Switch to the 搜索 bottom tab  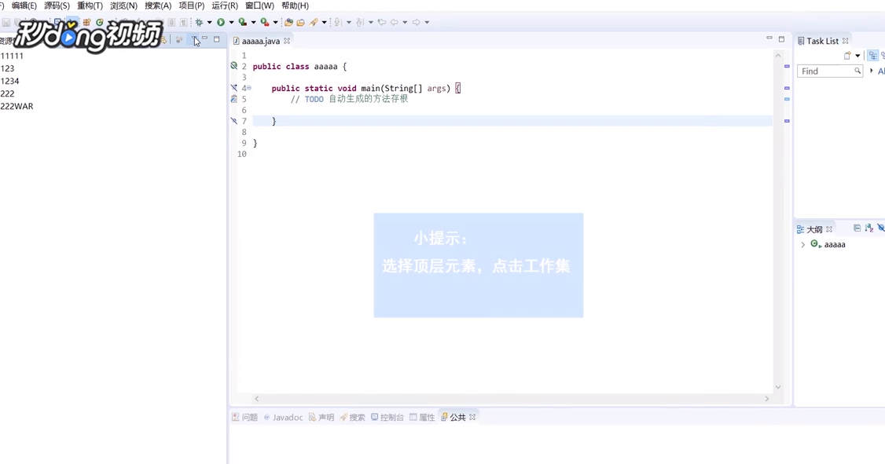352,417
